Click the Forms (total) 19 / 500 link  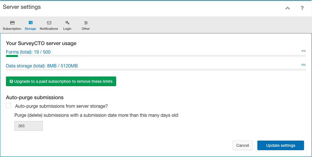pyautogui.click(x=28, y=52)
